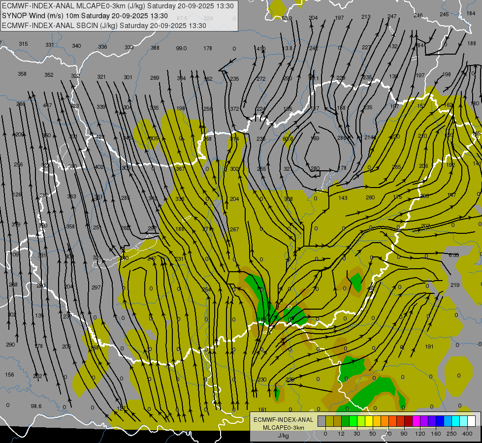The width and height of the screenshot is (482, 443).
Task: Click the map value '315'
Action: (23, 44)
